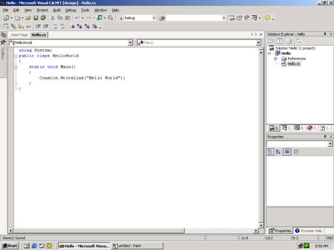The image size is (334, 250).
Task: Click the Comment Out Selection icon
Action: 55,26
